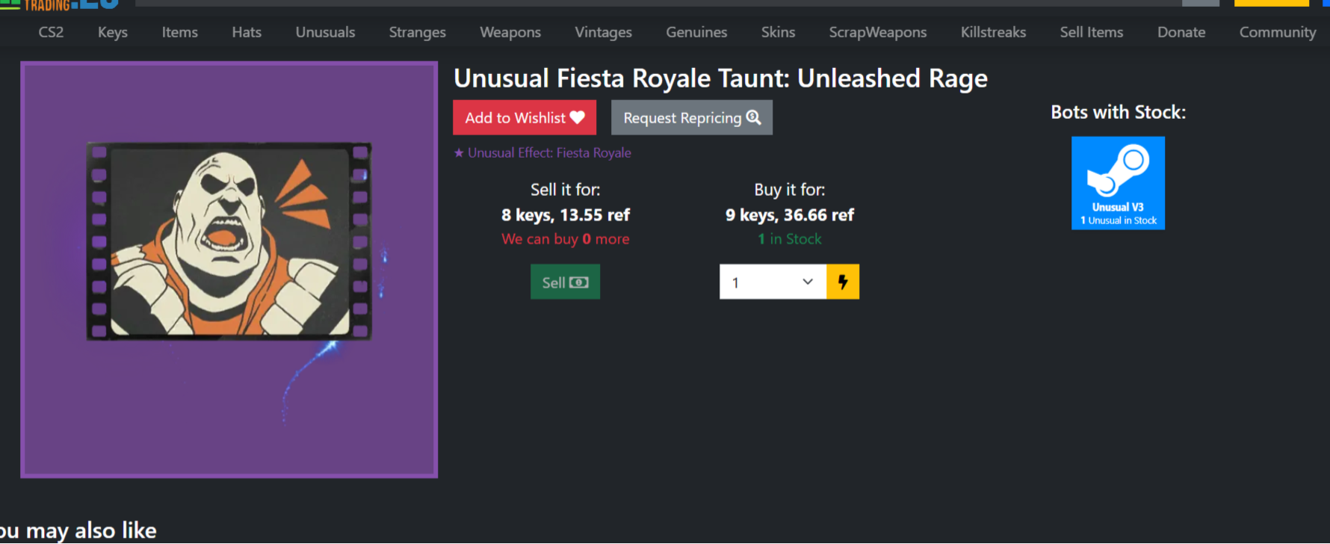Open the buy quantity dropdown

tap(773, 282)
